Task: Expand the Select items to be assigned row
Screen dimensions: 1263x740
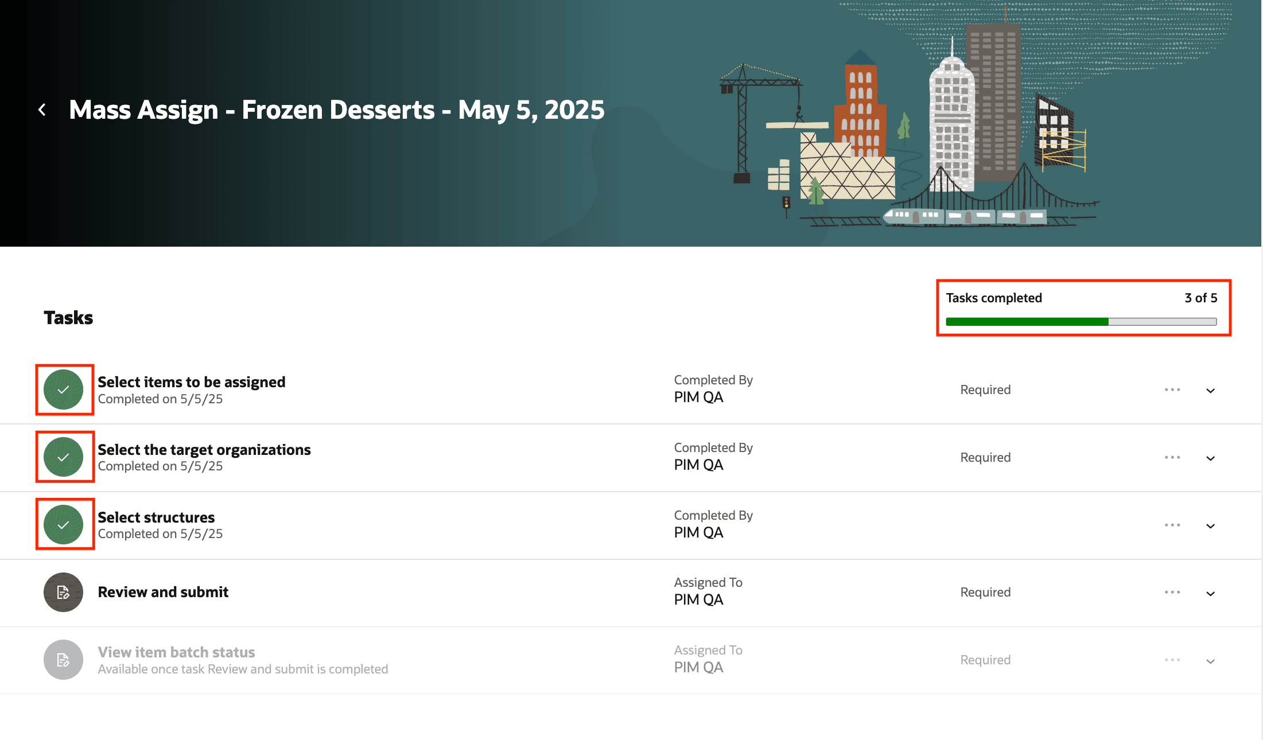Action: point(1210,391)
